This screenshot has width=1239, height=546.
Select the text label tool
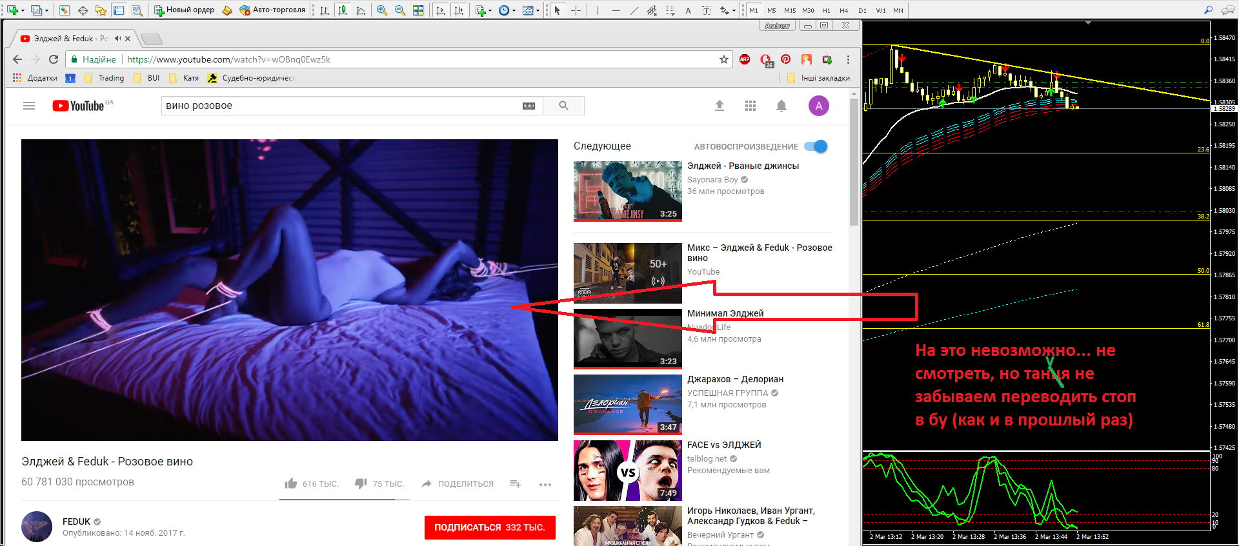(x=706, y=10)
